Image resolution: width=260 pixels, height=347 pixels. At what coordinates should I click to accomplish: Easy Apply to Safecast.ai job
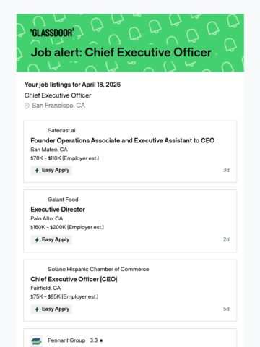(x=51, y=171)
